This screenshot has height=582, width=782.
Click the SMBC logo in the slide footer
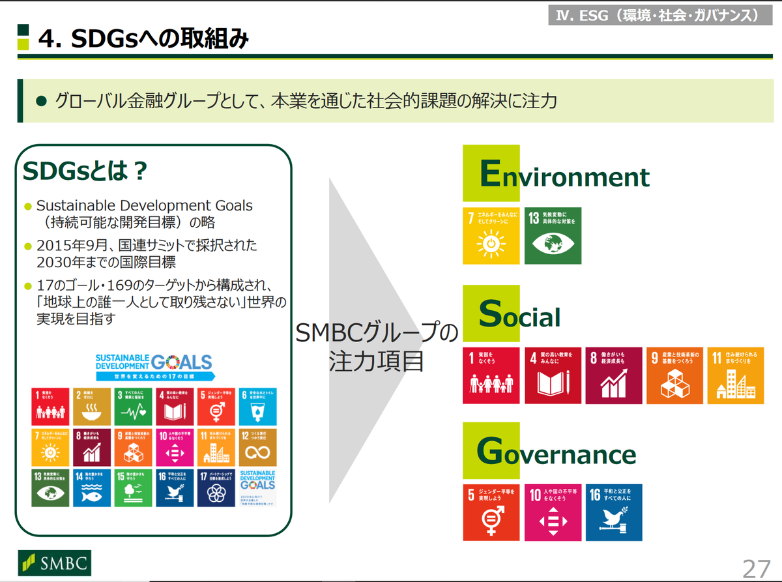tap(54, 563)
